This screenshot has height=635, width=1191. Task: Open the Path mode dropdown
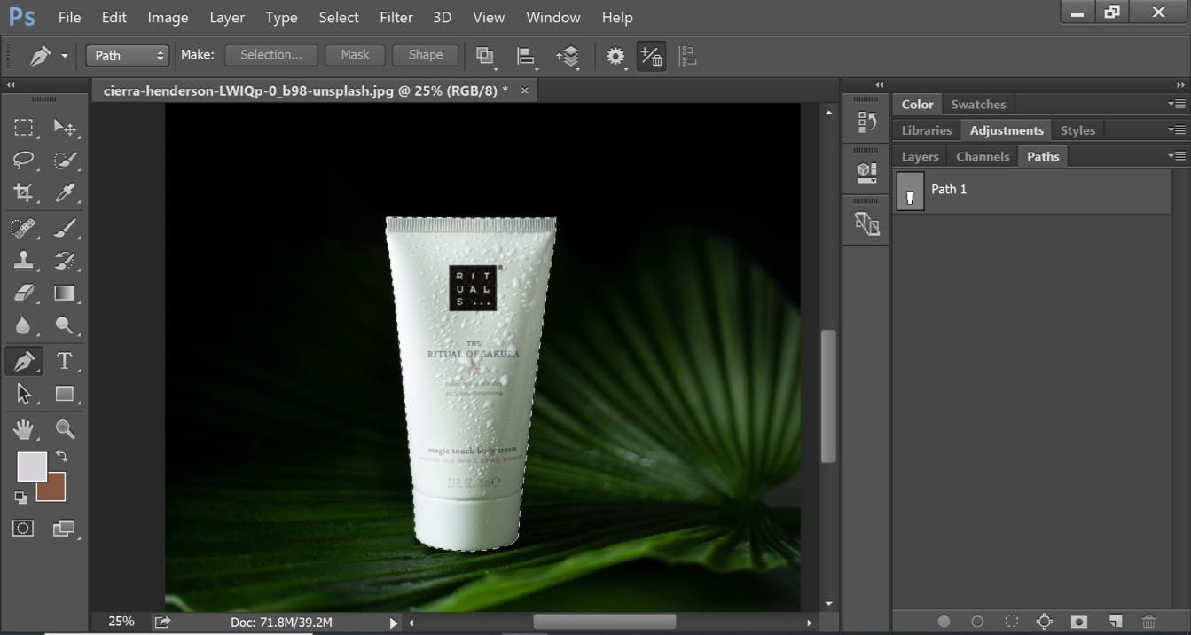coord(127,55)
